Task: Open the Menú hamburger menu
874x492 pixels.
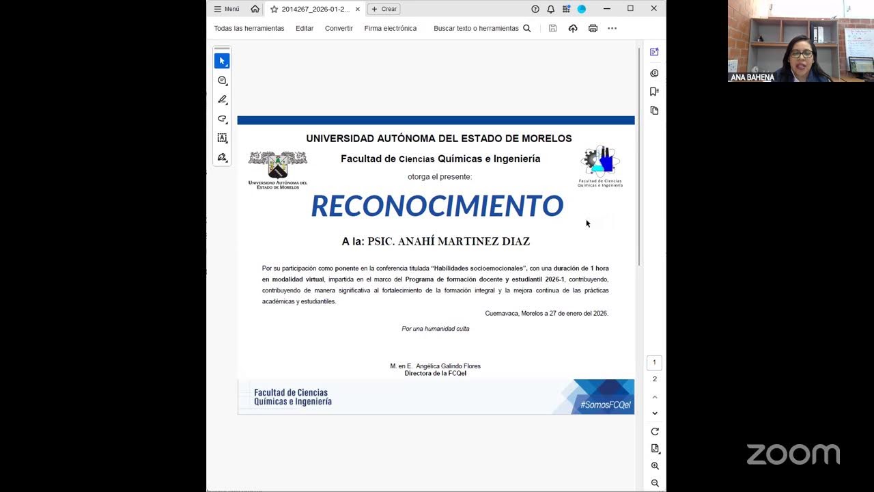Action: 227,9
